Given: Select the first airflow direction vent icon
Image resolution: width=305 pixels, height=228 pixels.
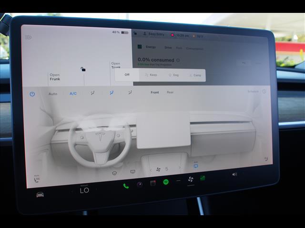Looking at the screenshot, I should [x=93, y=93].
